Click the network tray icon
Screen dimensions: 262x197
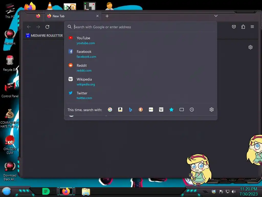[x=227, y=191]
